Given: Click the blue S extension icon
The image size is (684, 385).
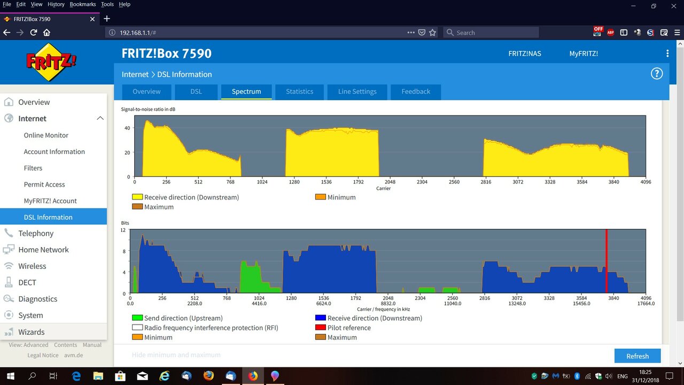Looking at the screenshot, I should [650, 33].
